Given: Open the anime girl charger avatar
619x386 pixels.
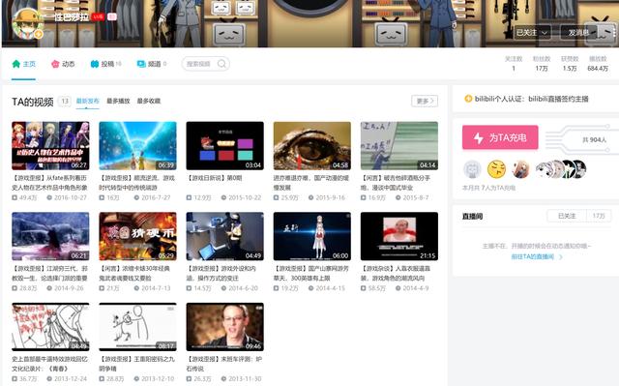Looking at the screenshot, I should pyautogui.click(x=520, y=169).
